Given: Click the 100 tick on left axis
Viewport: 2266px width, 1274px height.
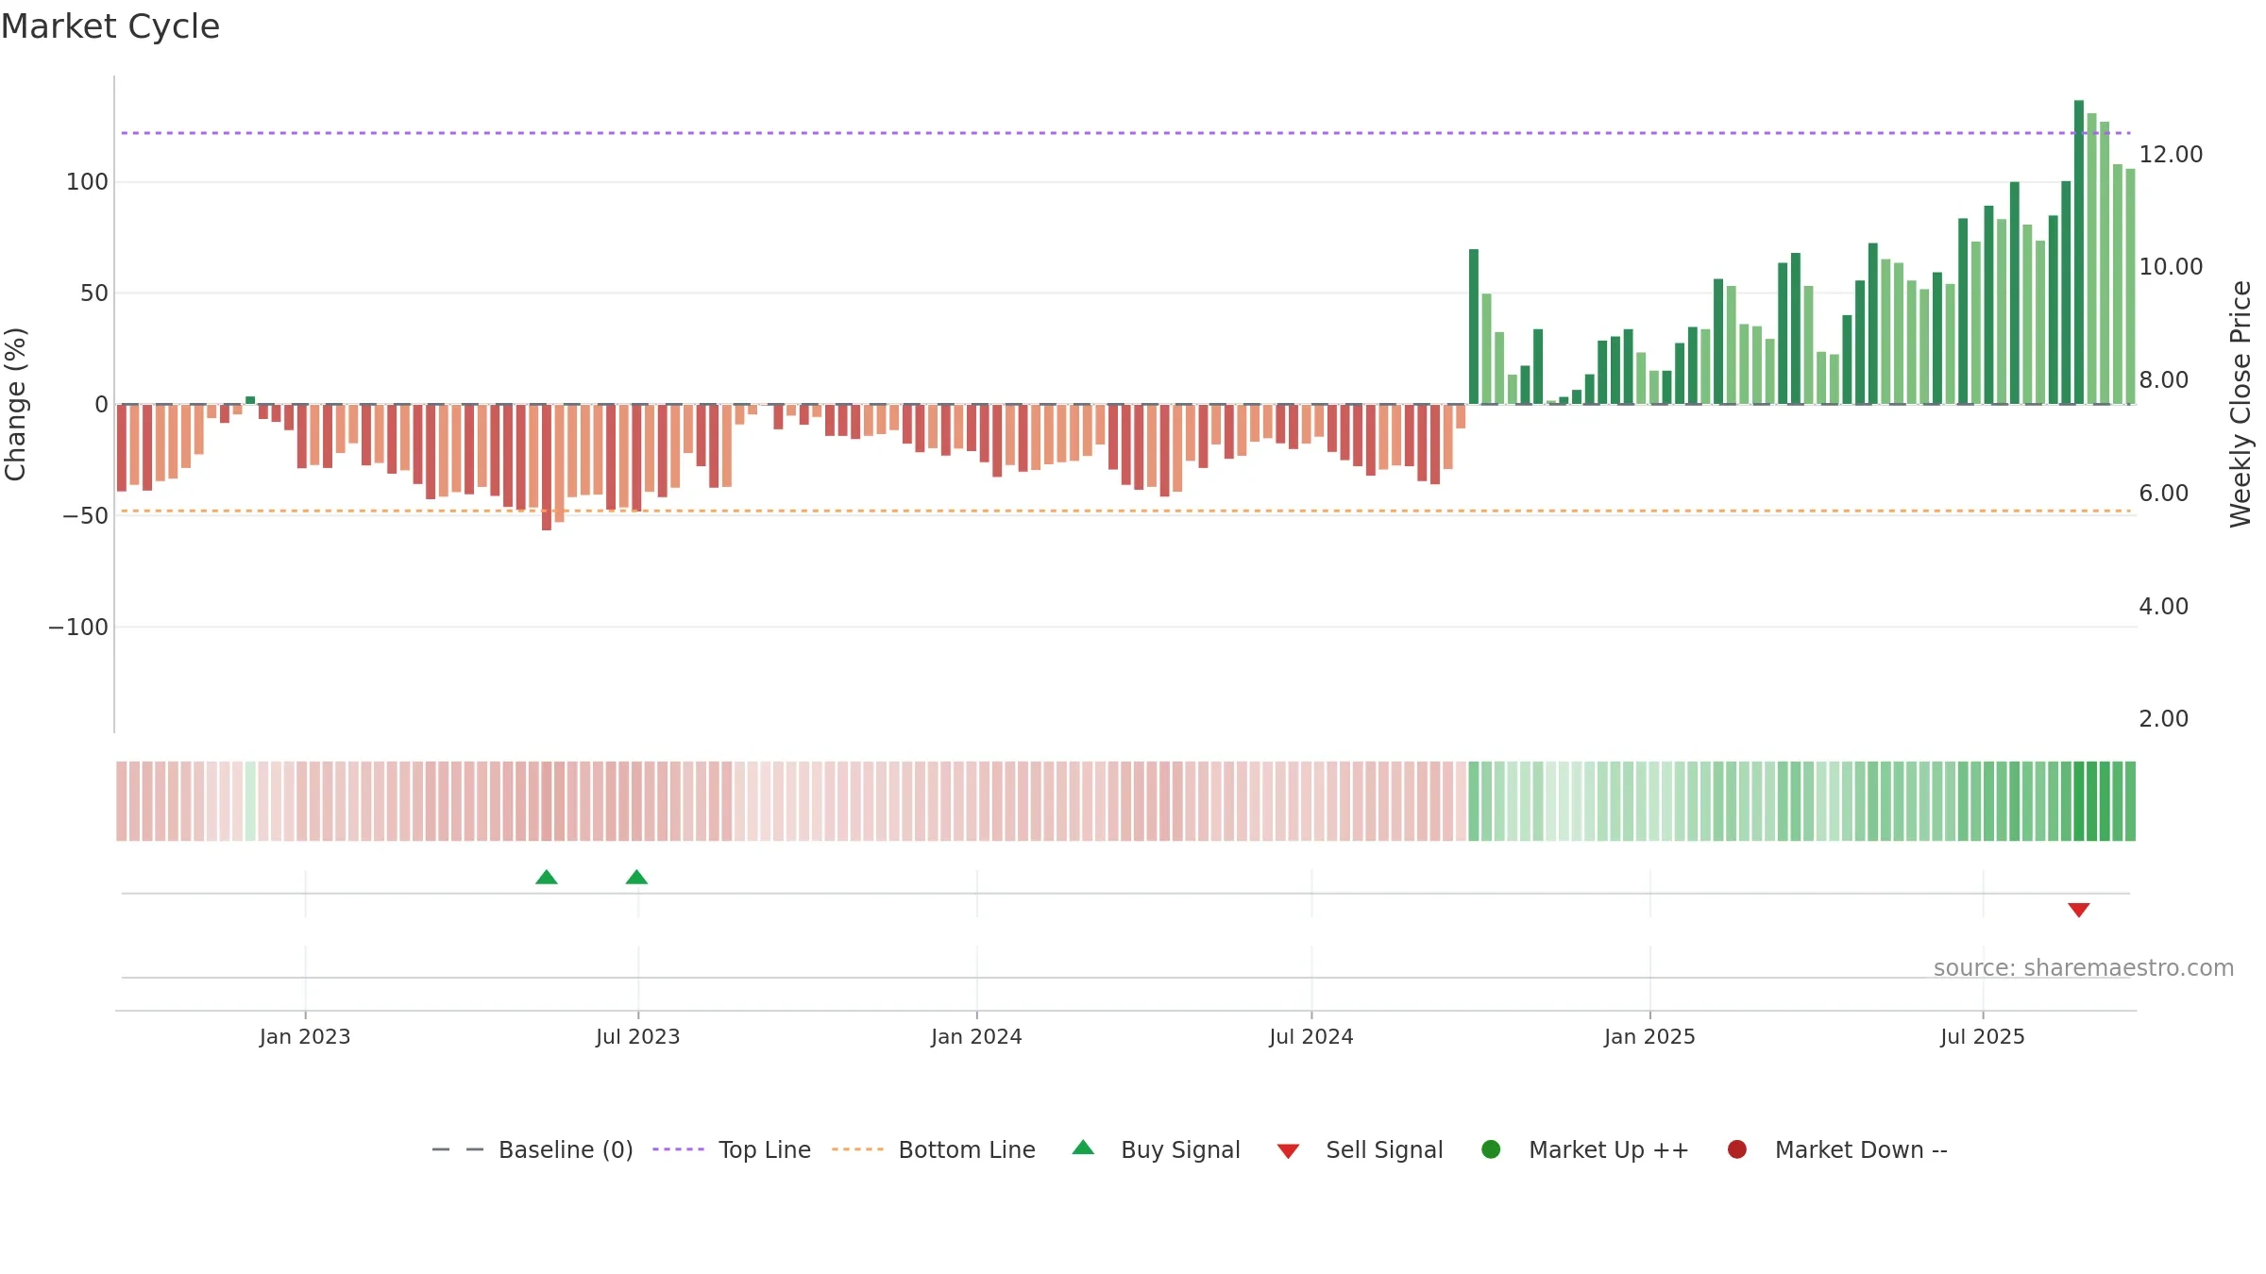Looking at the screenshot, I should pyautogui.click(x=87, y=182).
